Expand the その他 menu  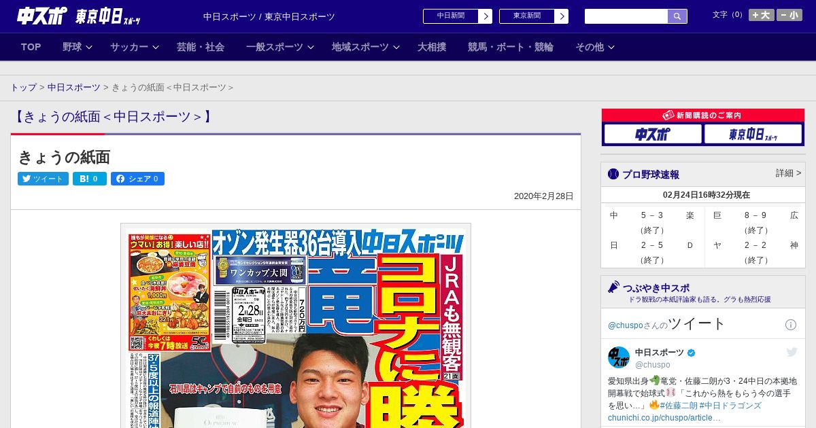click(x=595, y=47)
